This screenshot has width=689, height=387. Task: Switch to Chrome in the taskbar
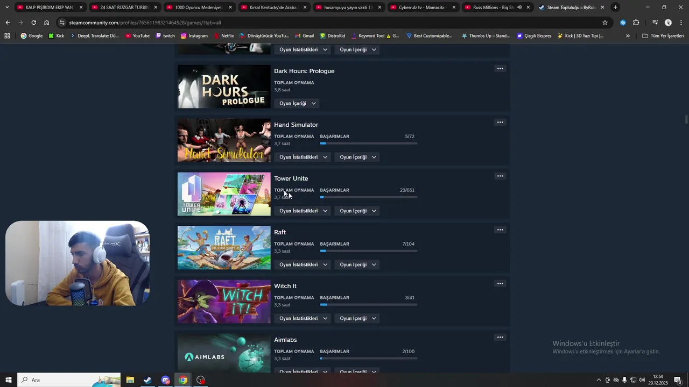click(x=183, y=380)
